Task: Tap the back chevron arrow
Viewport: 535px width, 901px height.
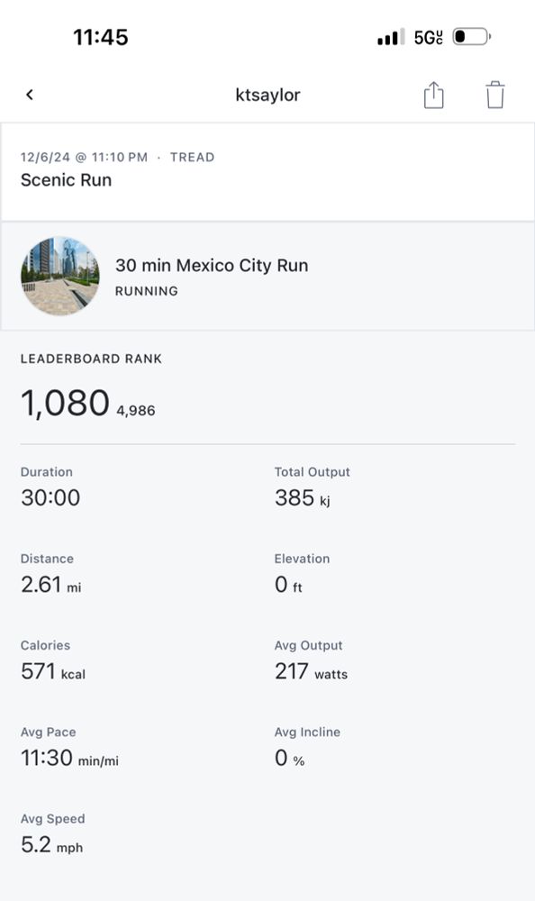Action: coord(30,95)
